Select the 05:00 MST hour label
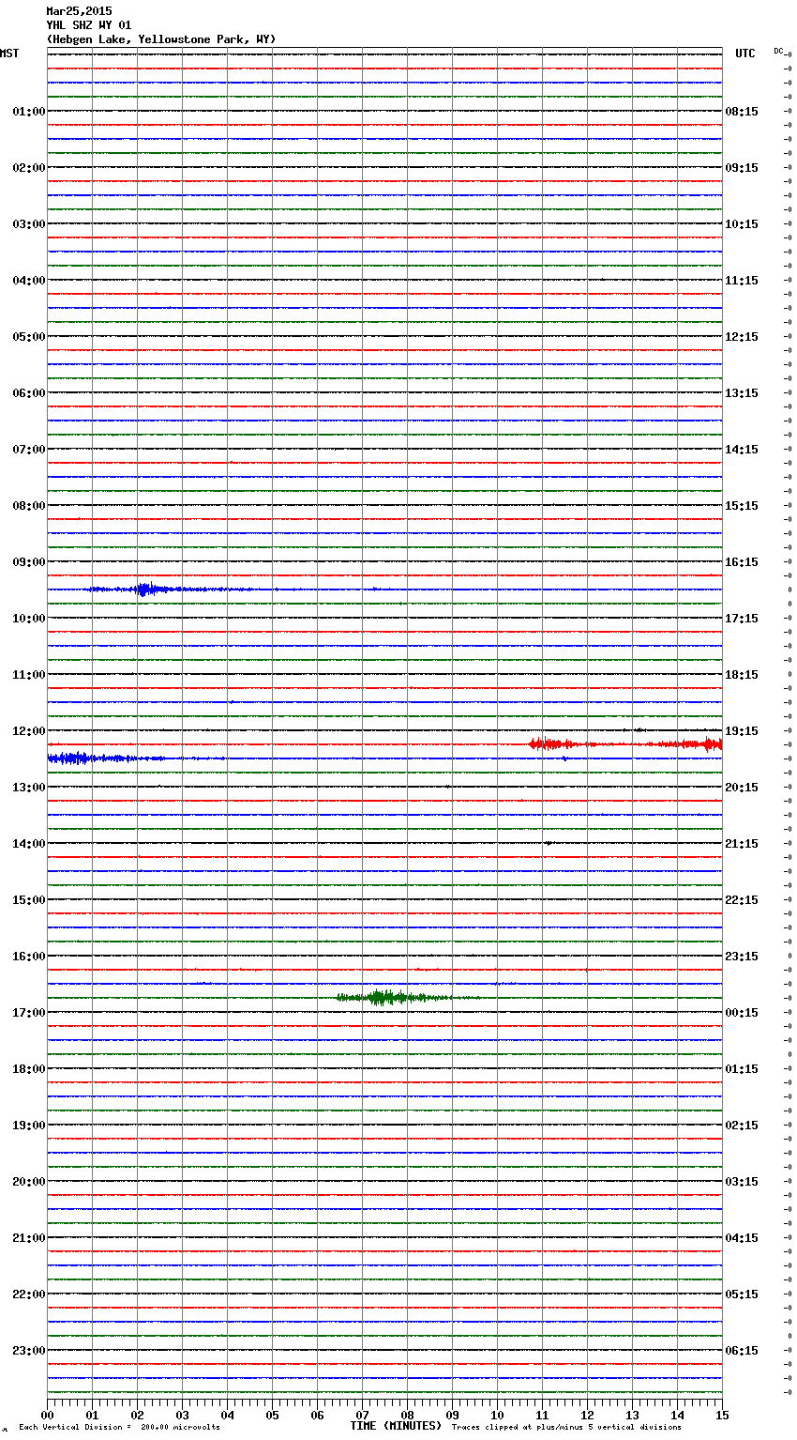797x1440 pixels. point(29,337)
